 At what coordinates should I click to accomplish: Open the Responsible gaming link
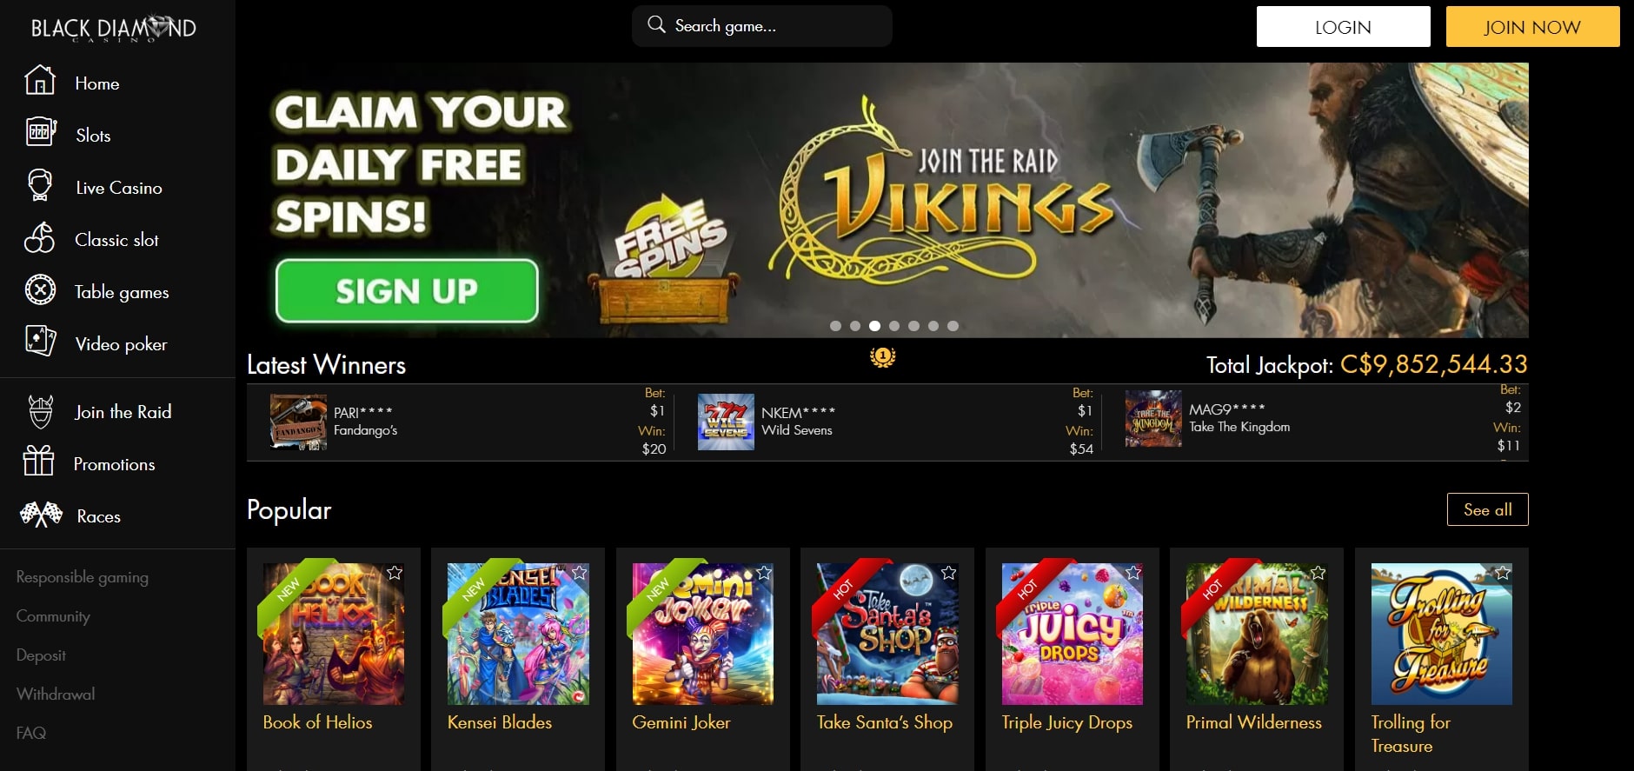tap(83, 577)
